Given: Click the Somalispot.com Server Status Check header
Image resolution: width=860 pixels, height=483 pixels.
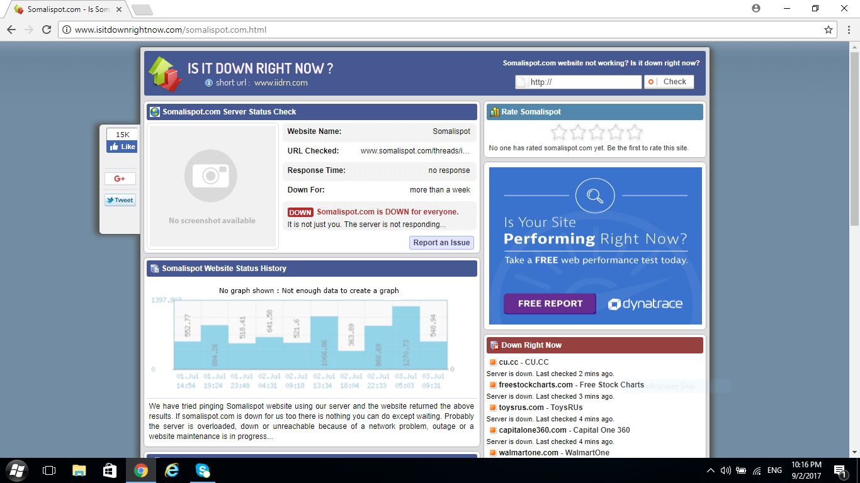Looking at the screenshot, I should (312, 112).
